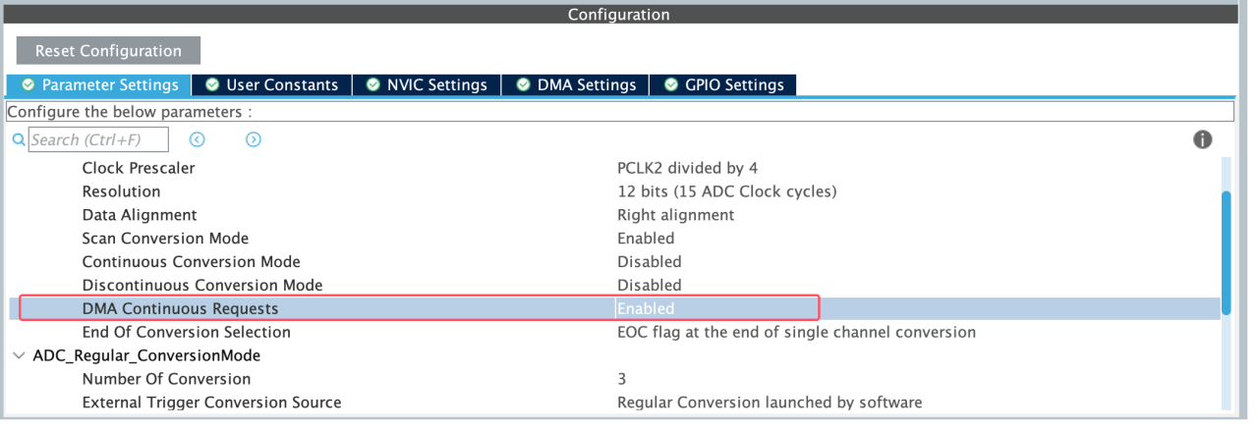Change the Continuous Conversion Mode Disabled value
This screenshot has width=1258, height=430.
coord(649,262)
